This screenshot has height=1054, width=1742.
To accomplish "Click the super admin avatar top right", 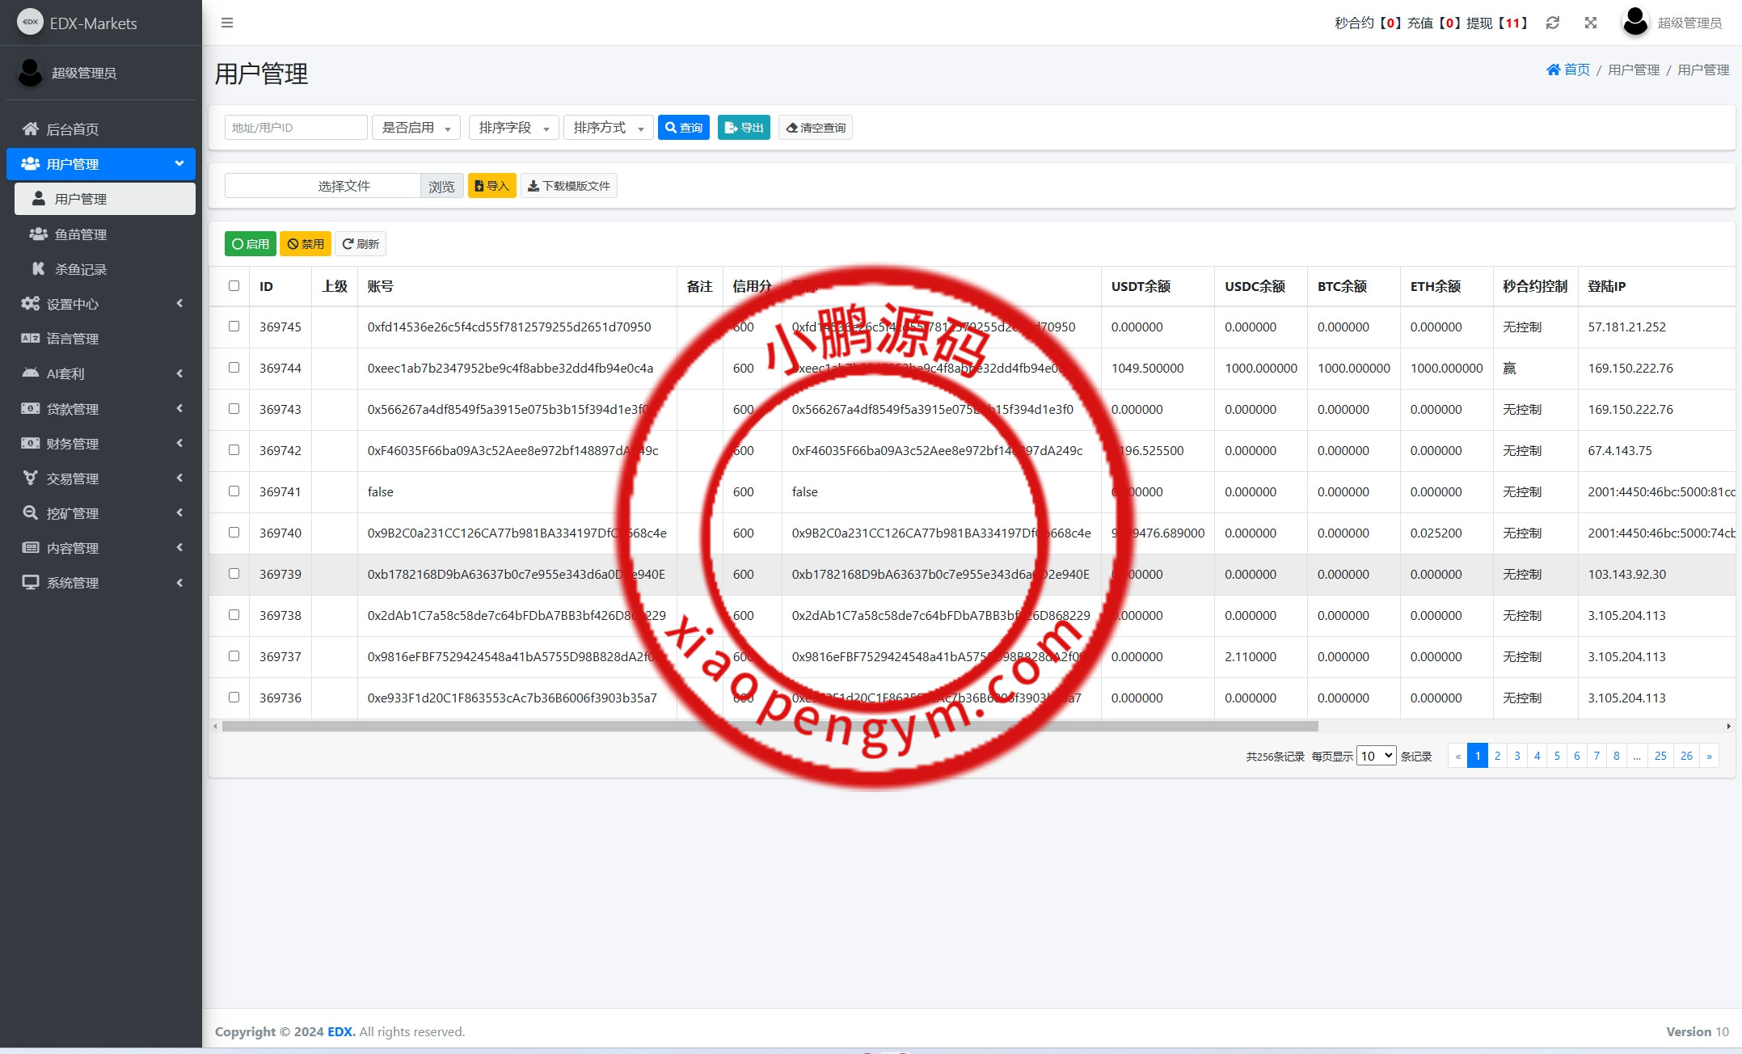I will tap(1634, 23).
